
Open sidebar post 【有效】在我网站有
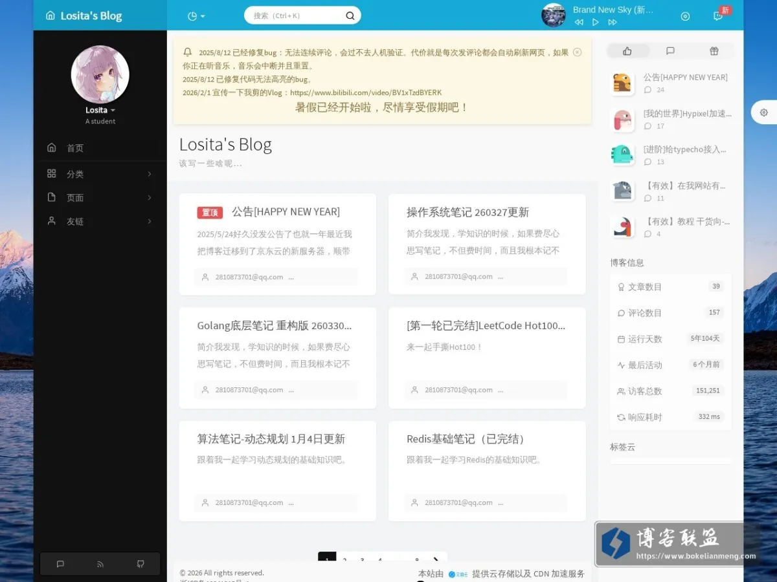pyautogui.click(x=685, y=186)
